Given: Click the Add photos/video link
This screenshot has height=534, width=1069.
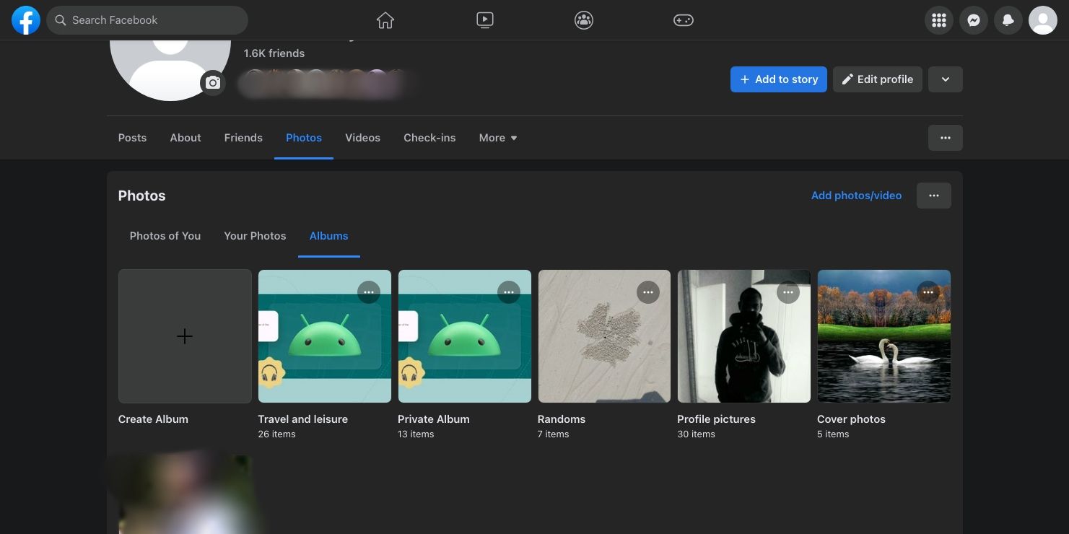Looking at the screenshot, I should 856,196.
